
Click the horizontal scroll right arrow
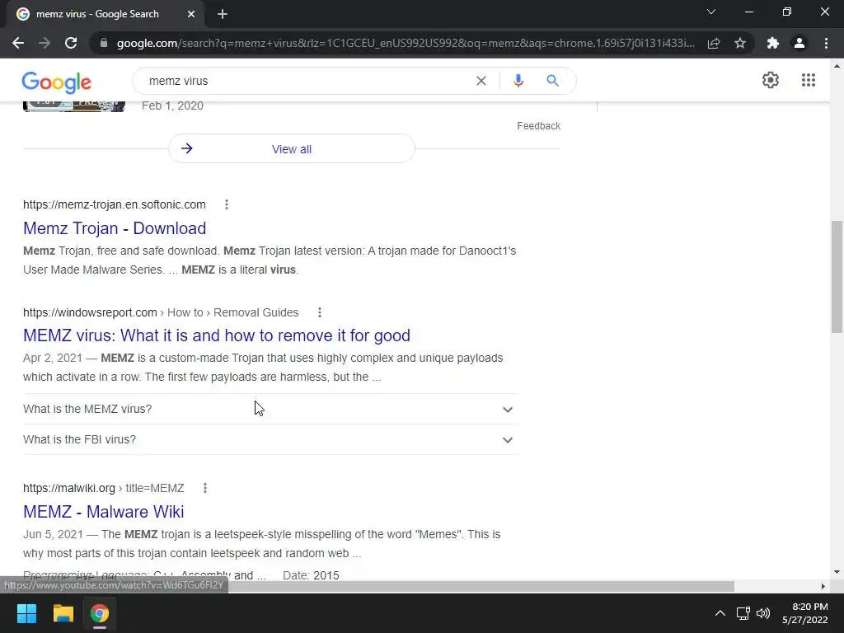823,586
